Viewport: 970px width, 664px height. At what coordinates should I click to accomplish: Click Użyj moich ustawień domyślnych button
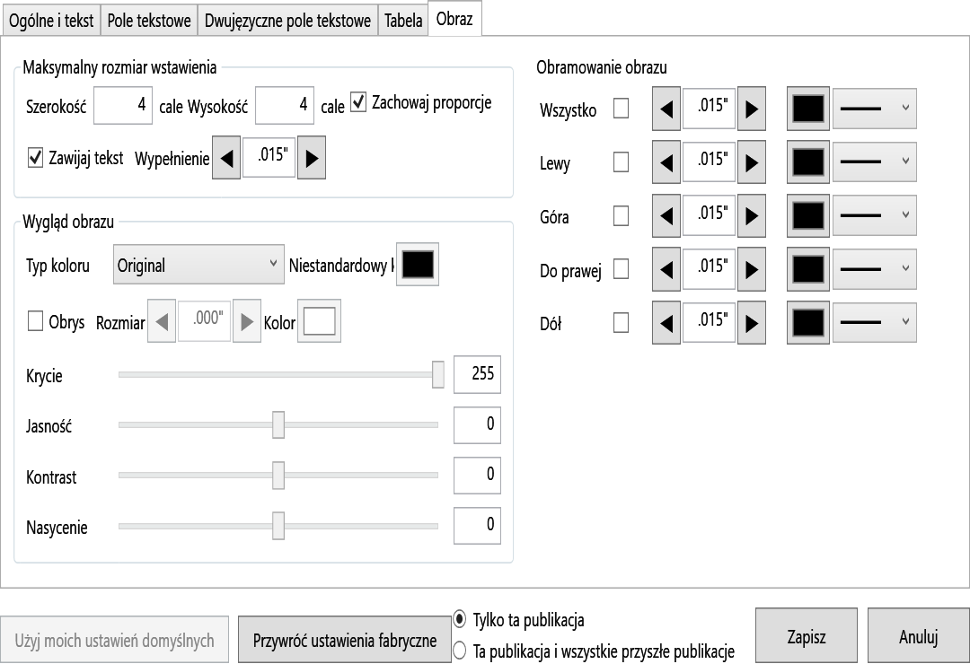pos(114,640)
